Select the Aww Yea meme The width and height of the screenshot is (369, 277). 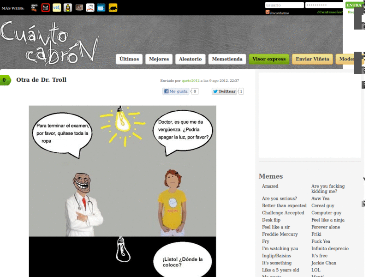pyautogui.click(x=320, y=199)
